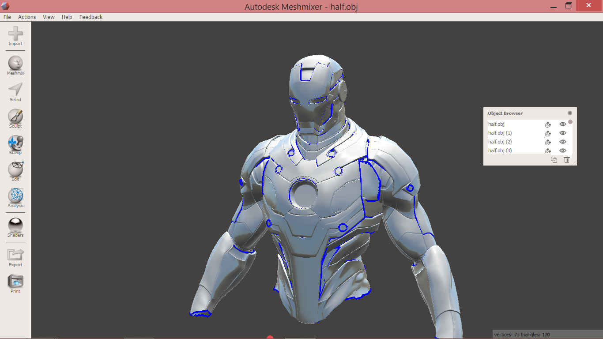Click the Object Browser panel title

(505, 113)
